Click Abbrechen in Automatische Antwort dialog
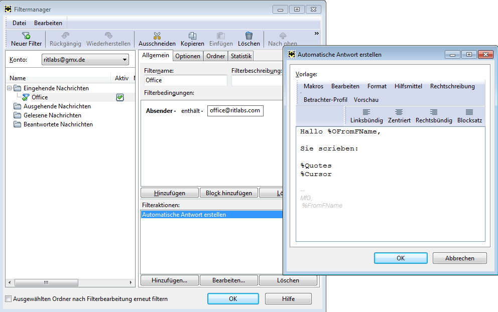Screen dimensions: 498x312 pos(459,258)
